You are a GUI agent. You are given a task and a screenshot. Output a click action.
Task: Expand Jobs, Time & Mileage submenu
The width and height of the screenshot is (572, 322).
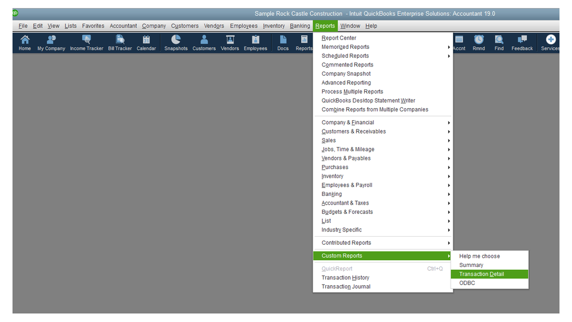click(383, 150)
